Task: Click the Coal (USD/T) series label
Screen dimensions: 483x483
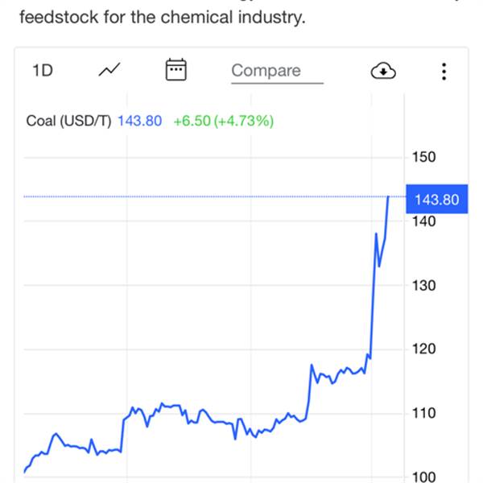Action: tap(69, 121)
